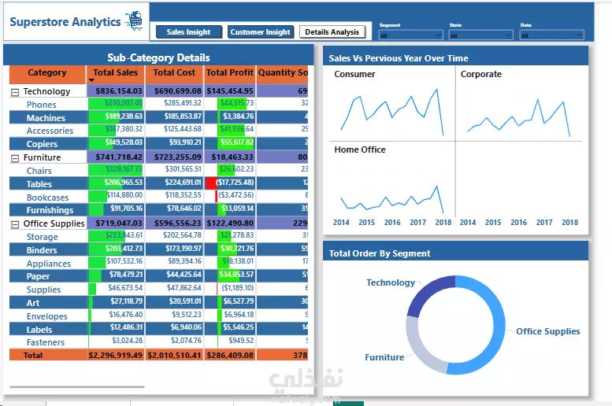This screenshot has width=612, height=406.
Task: Click the red Tables profit bar
Action: tap(211, 183)
